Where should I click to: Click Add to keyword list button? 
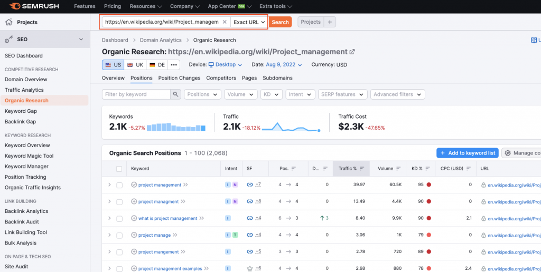[467, 153]
